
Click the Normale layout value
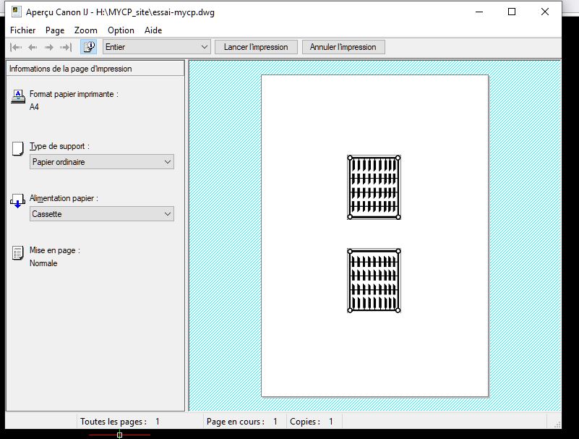click(x=43, y=263)
